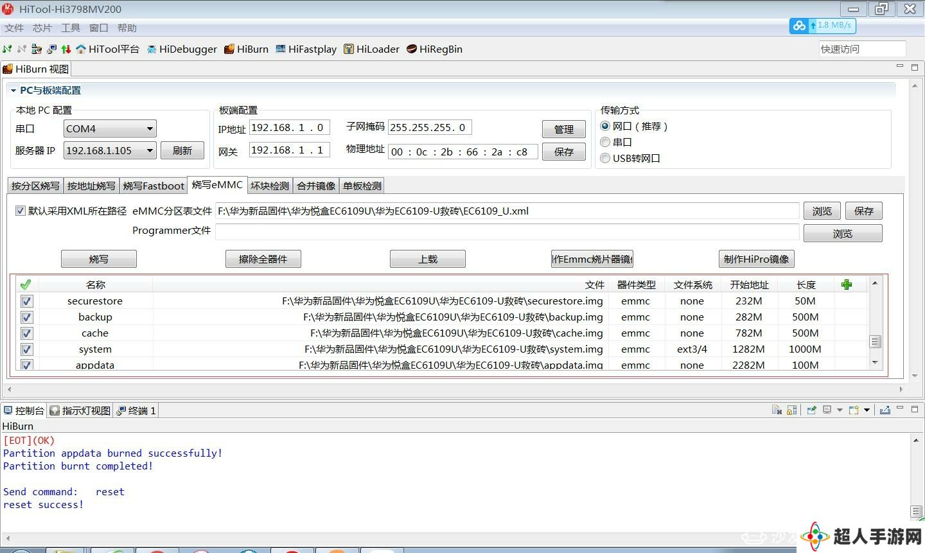Click the 烧写 burn button
Image resolution: width=925 pixels, height=553 pixels.
pyautogui.click(x=99, y=259)
